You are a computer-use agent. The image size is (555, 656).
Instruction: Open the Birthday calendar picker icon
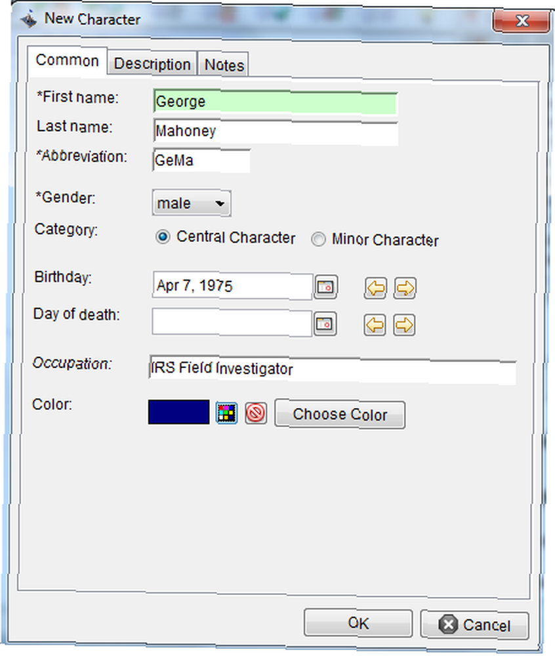[x=325, y=287]
